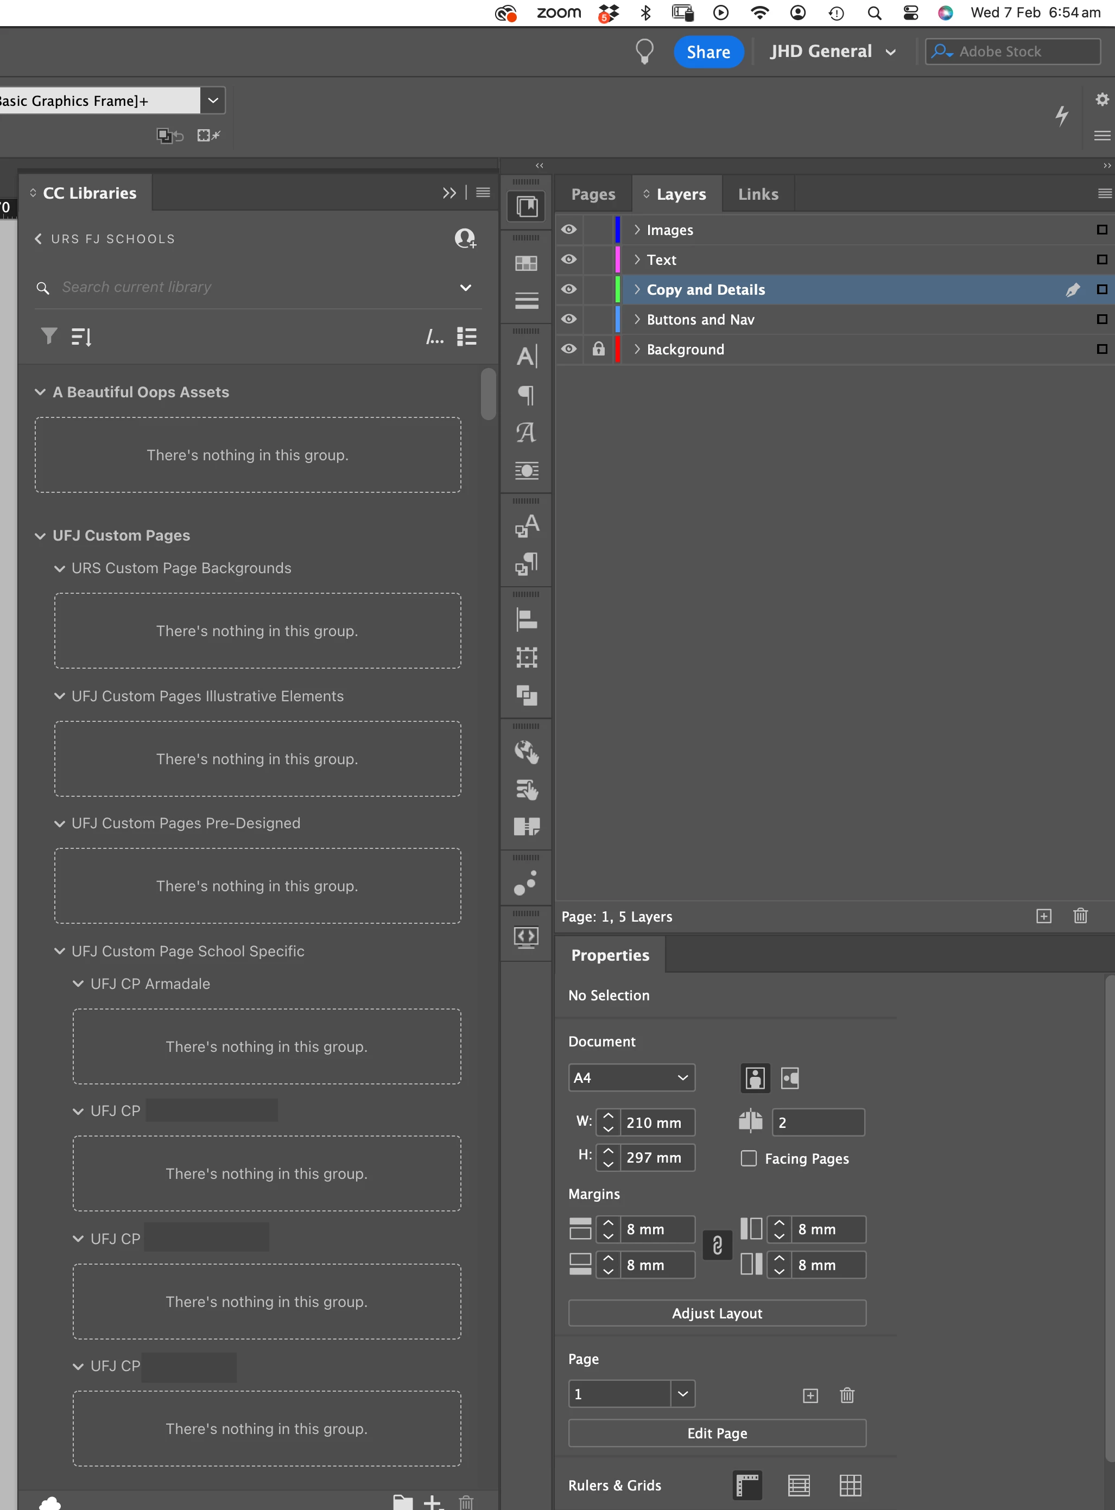Open the Text Wrap panel icon
1115x1510 pixels.
527,470
